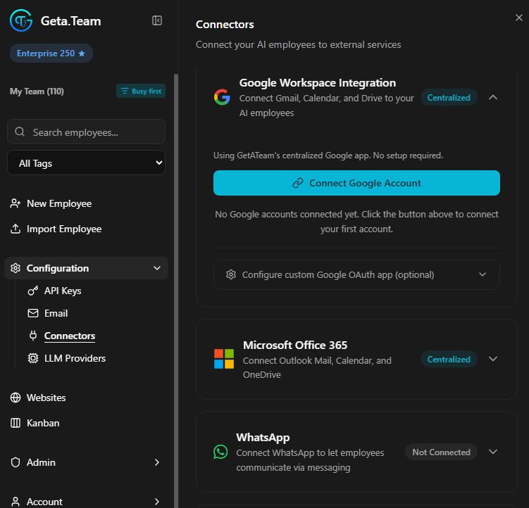The width and height of the screenshot is (529, 508).
Task: Select Connectors in the sidebar
Action: pyautogui.click(x=70, y=336)
